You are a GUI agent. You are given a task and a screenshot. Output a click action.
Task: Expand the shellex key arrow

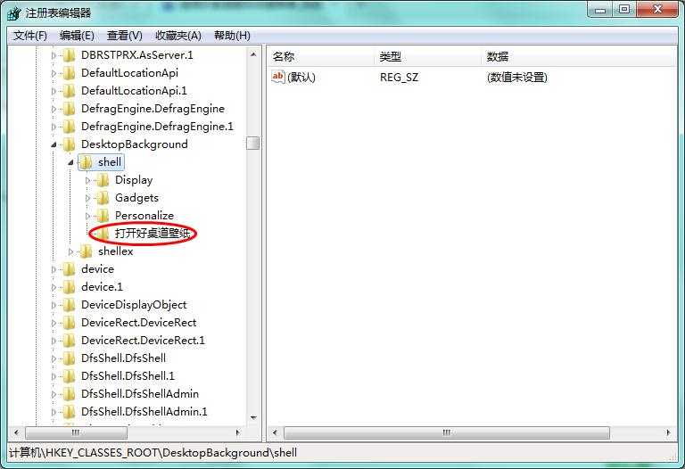70,251
